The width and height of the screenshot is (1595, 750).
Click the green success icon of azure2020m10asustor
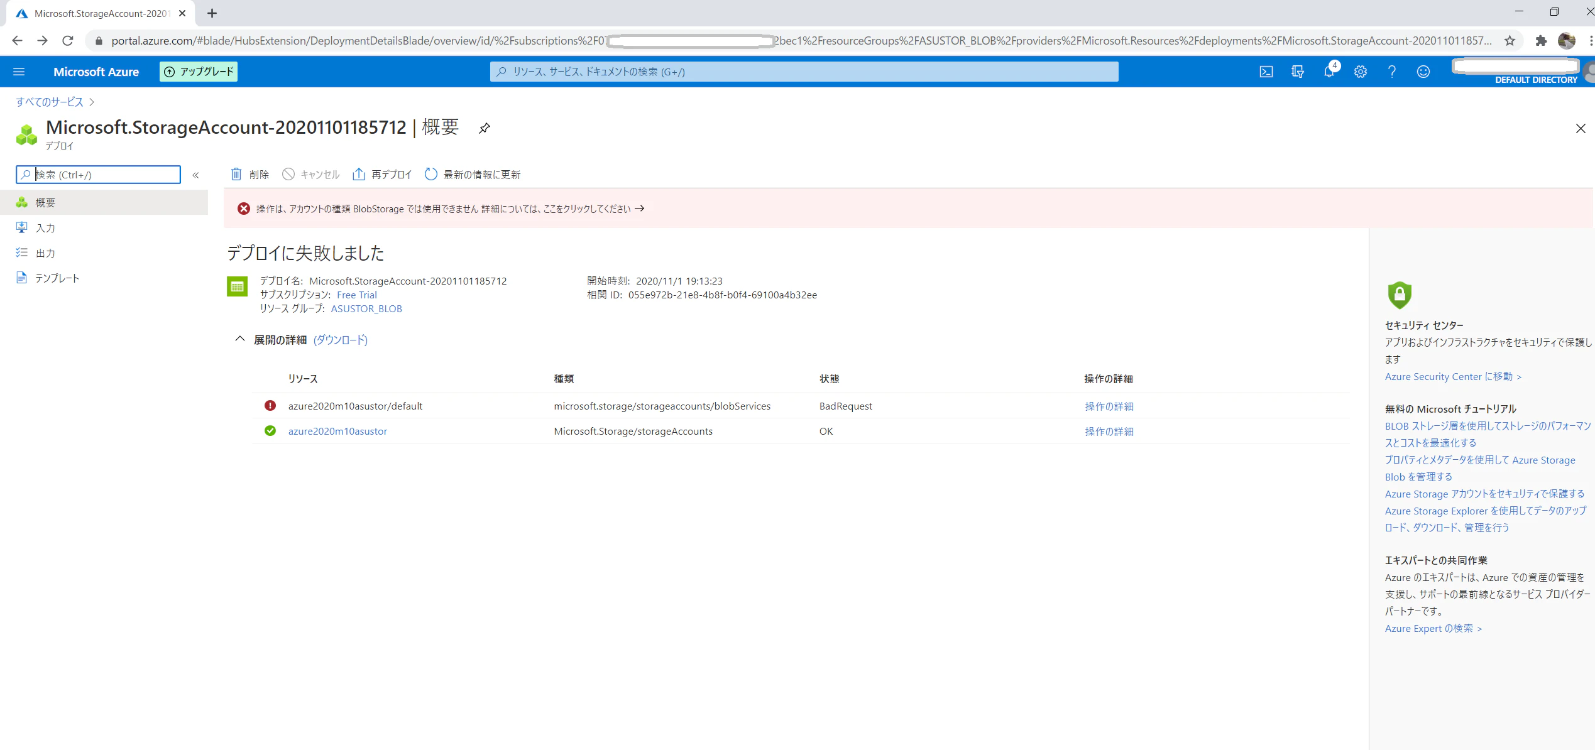click(270, 431)
